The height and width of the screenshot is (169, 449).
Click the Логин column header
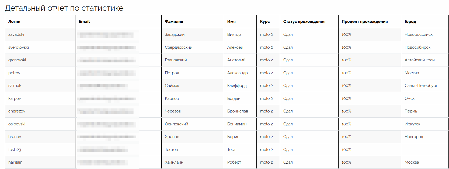pos(14,22)
